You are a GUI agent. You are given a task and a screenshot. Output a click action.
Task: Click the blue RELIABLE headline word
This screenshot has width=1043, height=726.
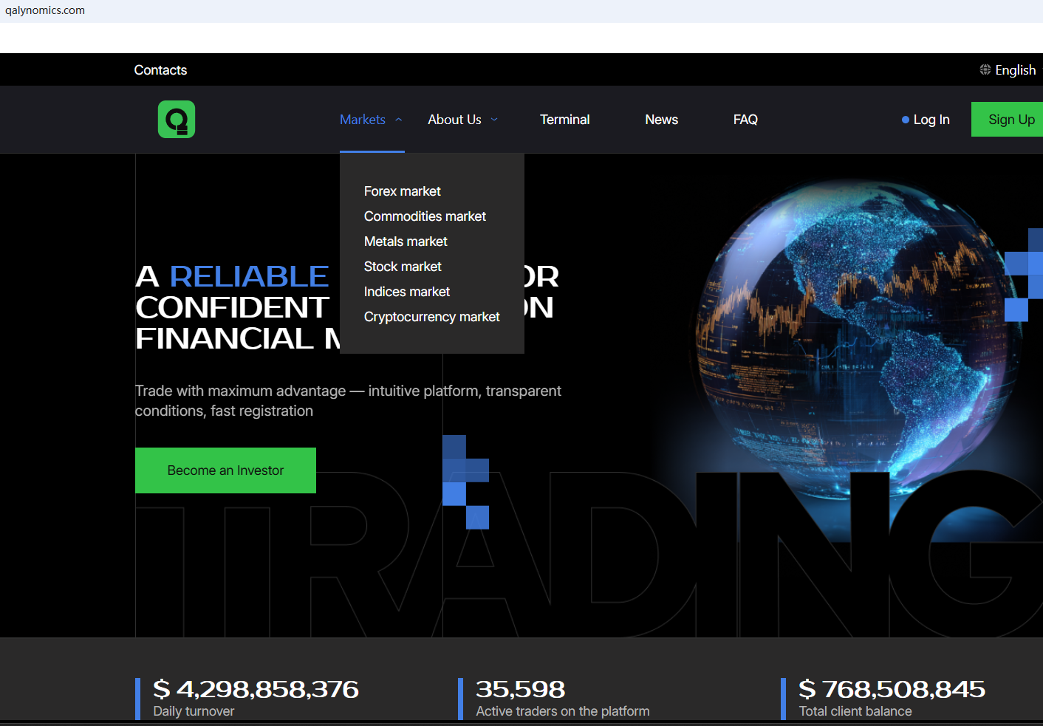click(x=249, y=276)
